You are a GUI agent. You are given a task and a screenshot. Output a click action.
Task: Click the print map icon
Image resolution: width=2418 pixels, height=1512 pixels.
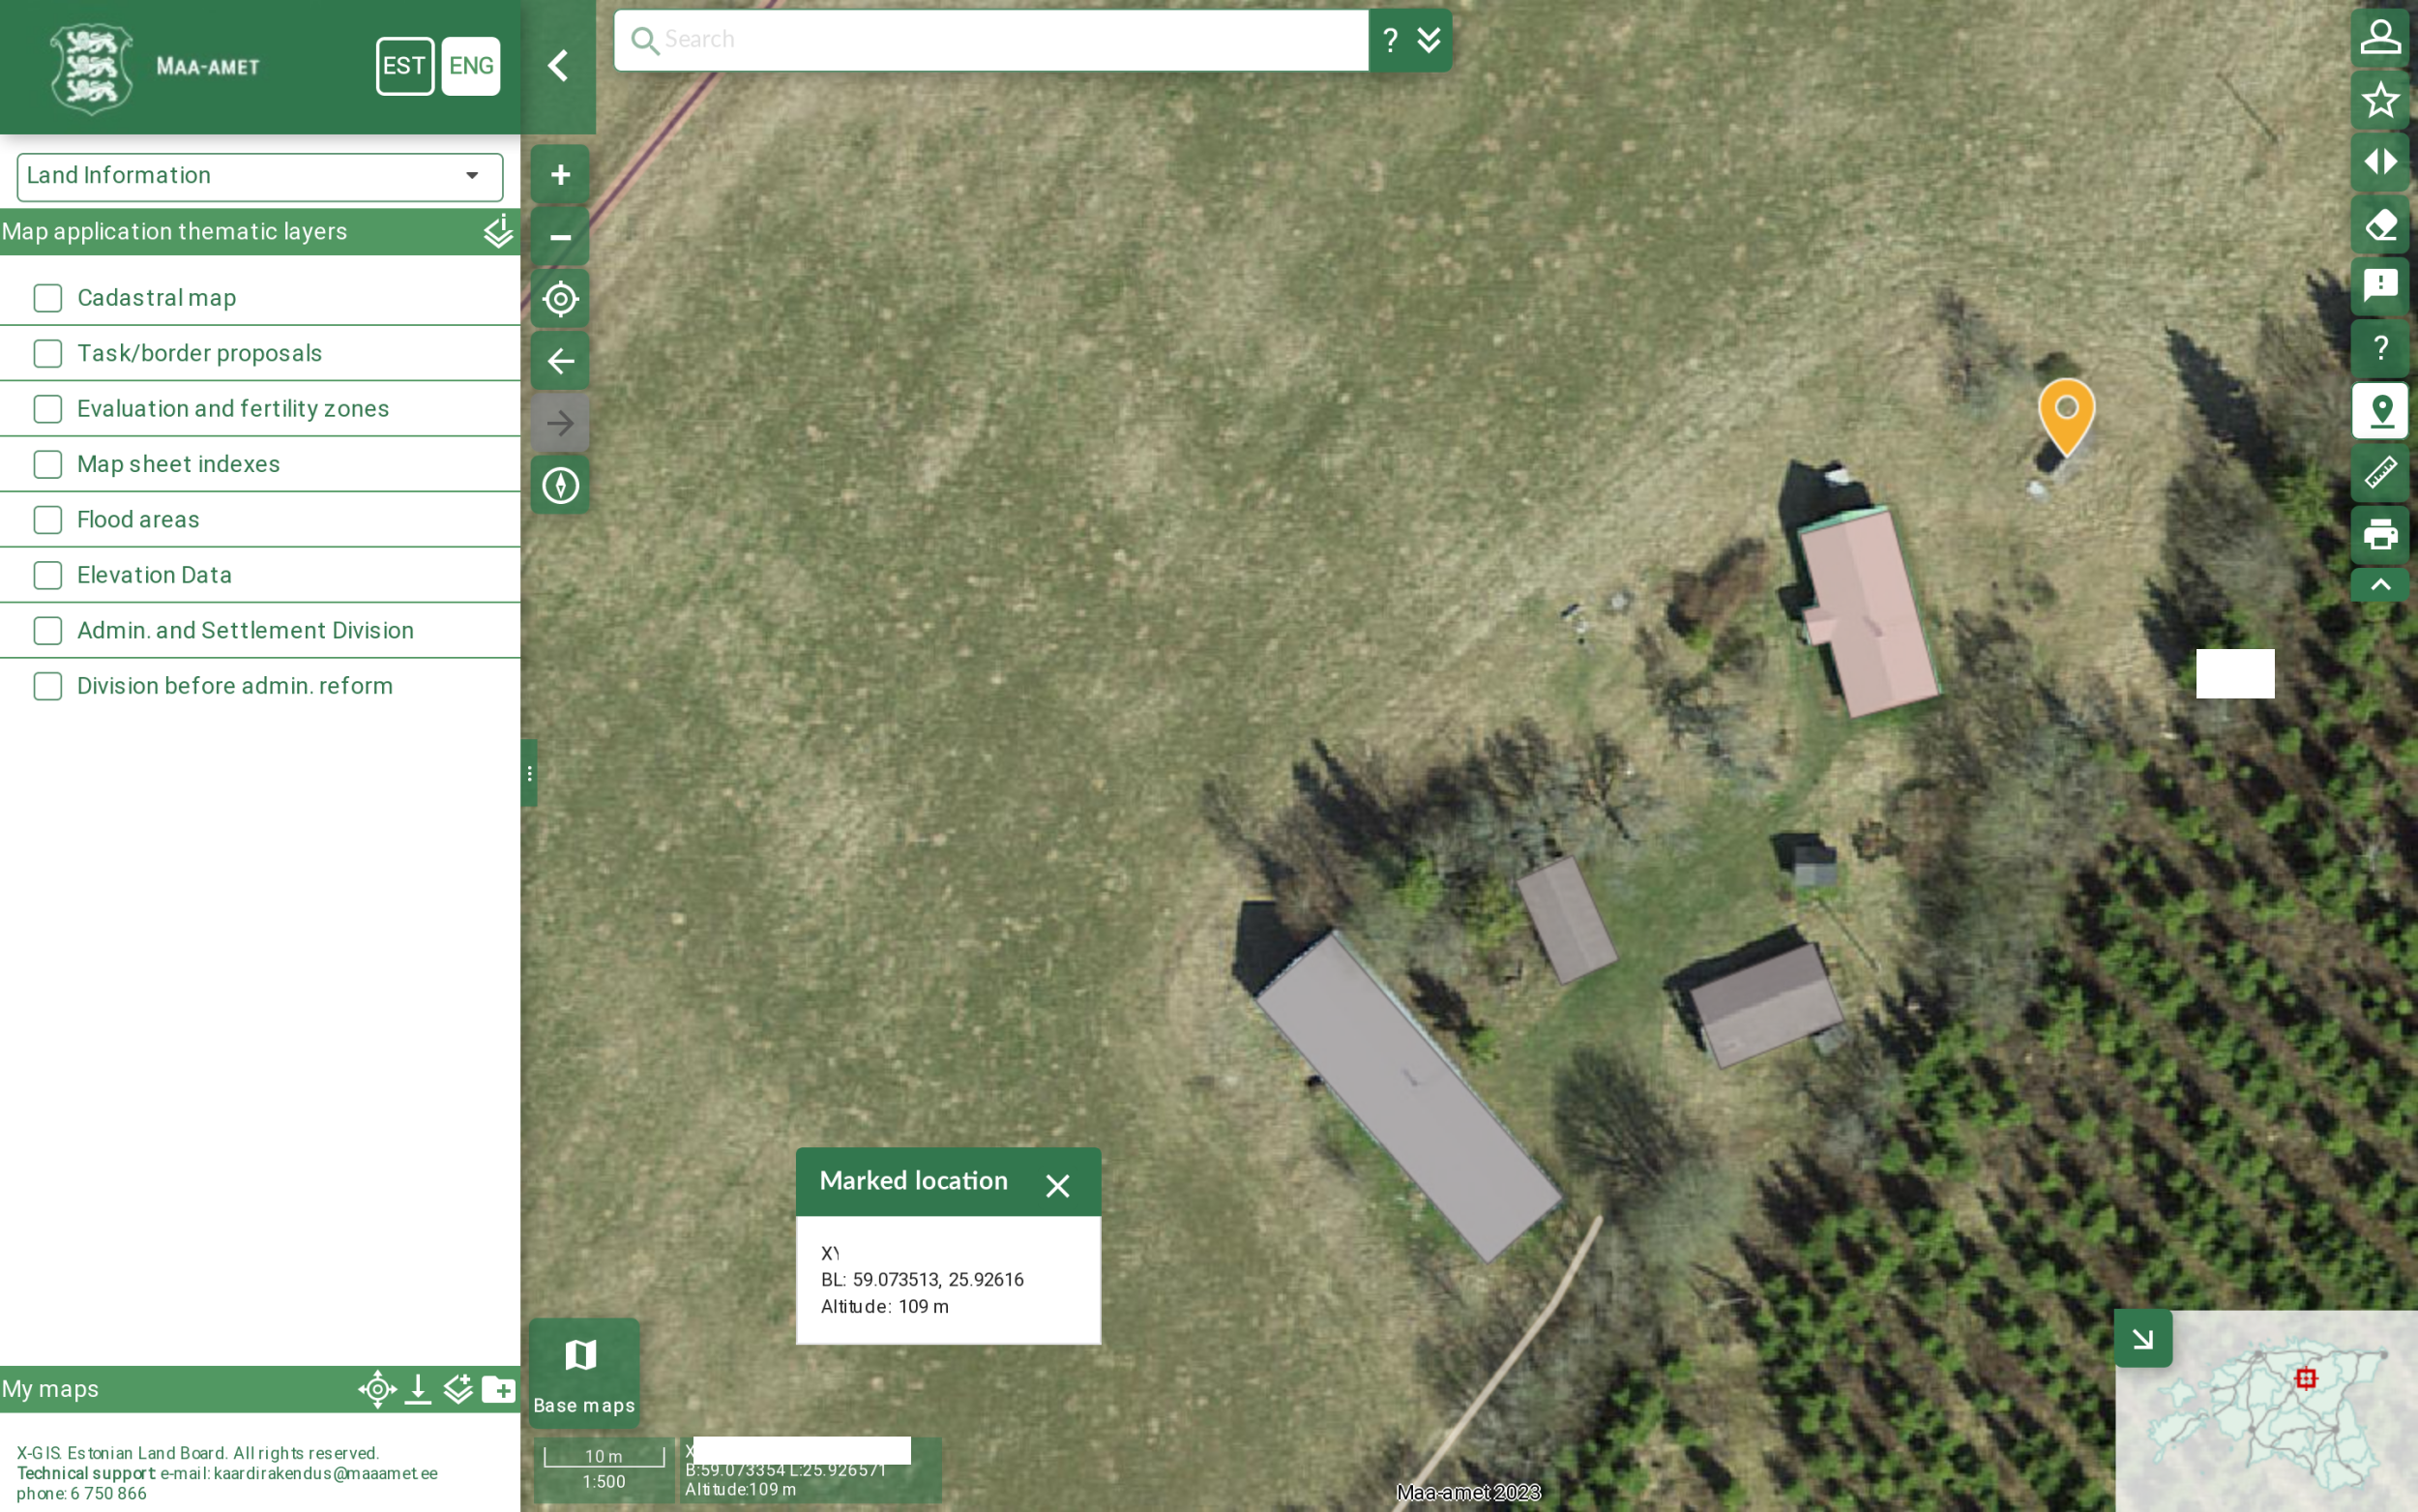coord(2380,534)
